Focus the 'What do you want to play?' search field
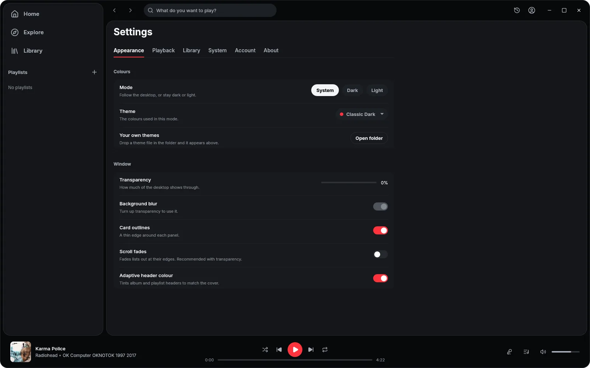 click(210, 10)
